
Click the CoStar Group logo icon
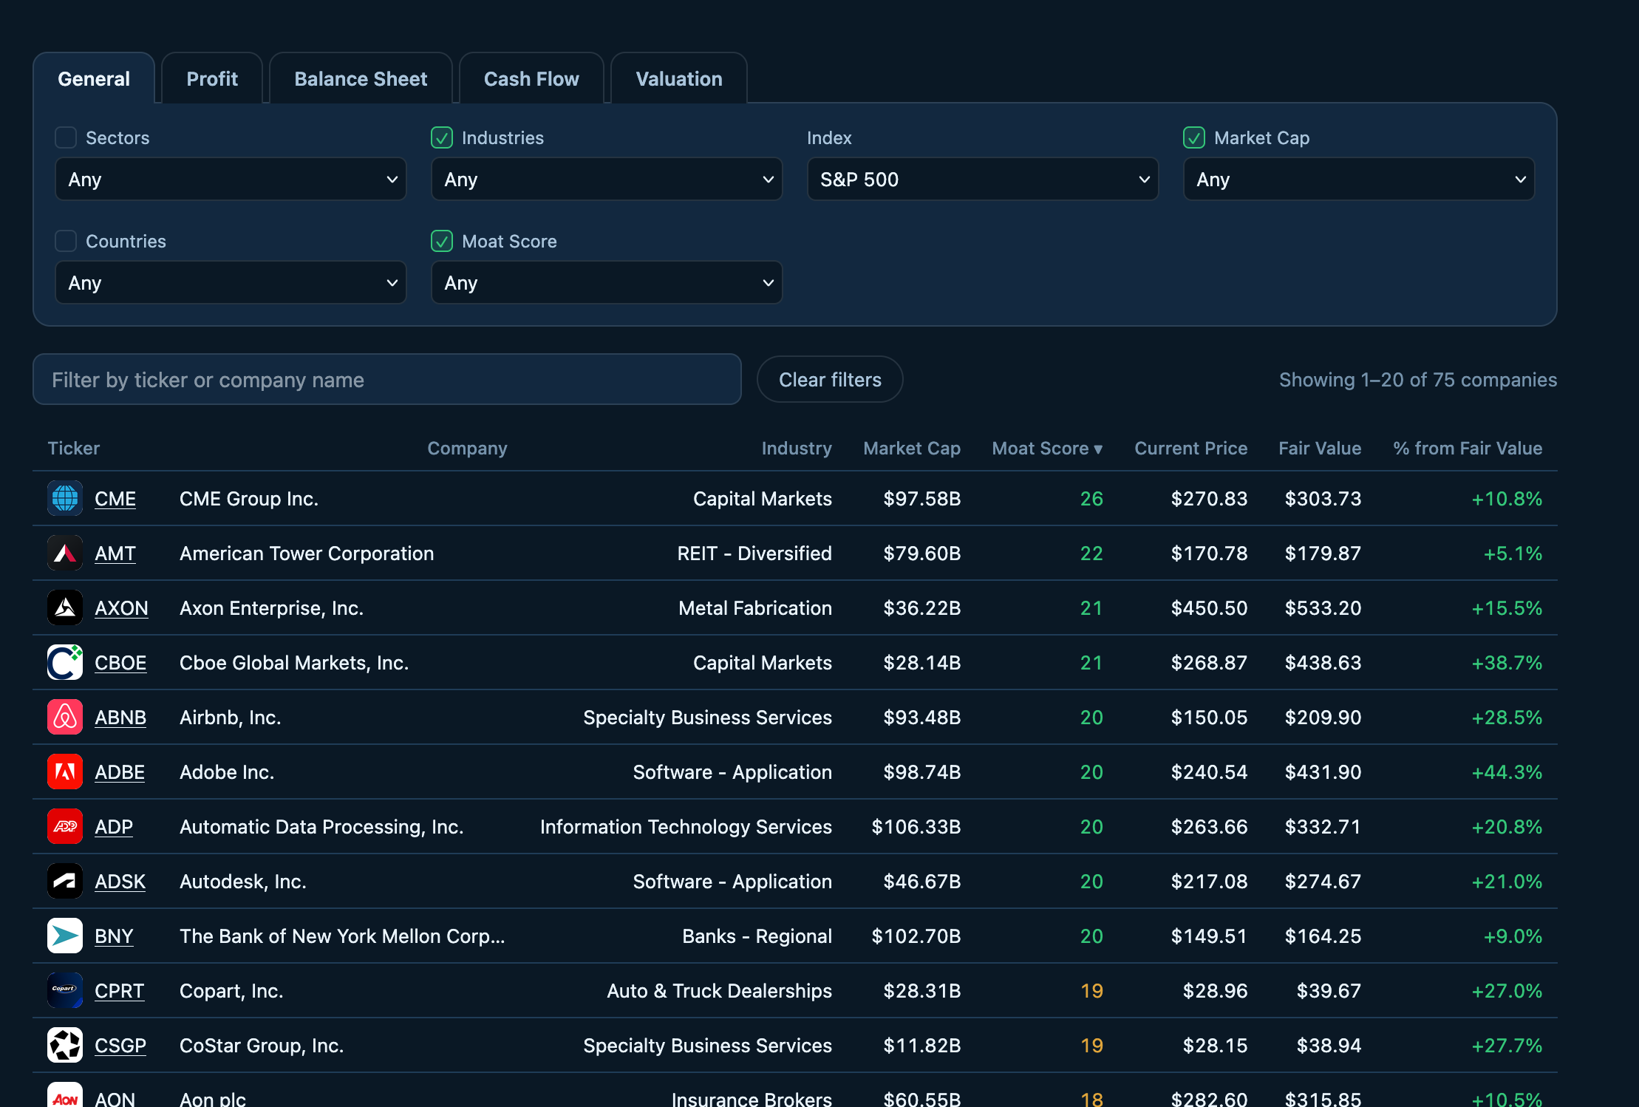coord(65,1045)
